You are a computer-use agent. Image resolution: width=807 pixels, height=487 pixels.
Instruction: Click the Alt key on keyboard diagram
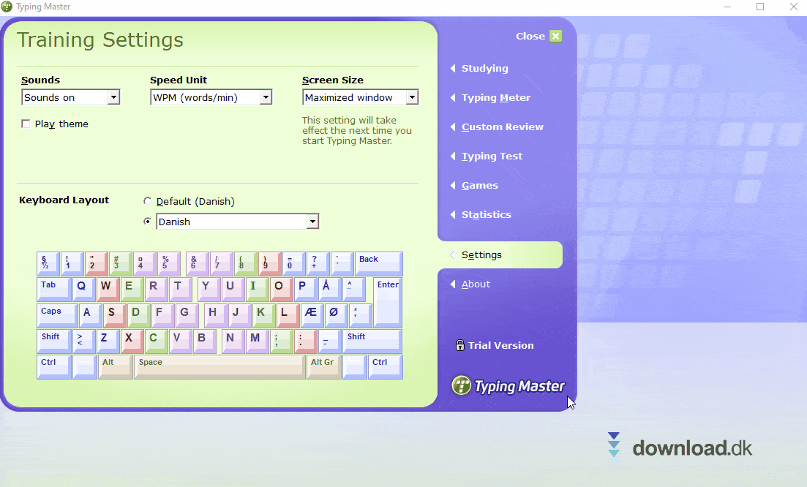116,366
